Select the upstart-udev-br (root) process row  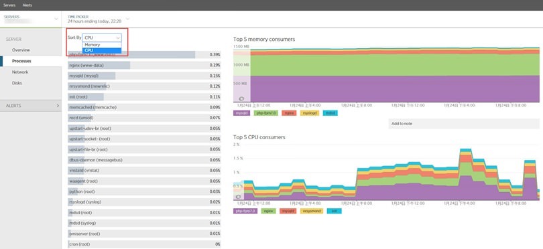(x=144, y=129)
